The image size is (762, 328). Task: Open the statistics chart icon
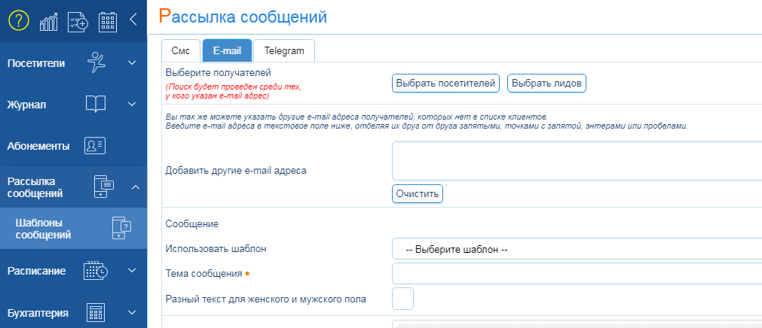click(49, 21)
